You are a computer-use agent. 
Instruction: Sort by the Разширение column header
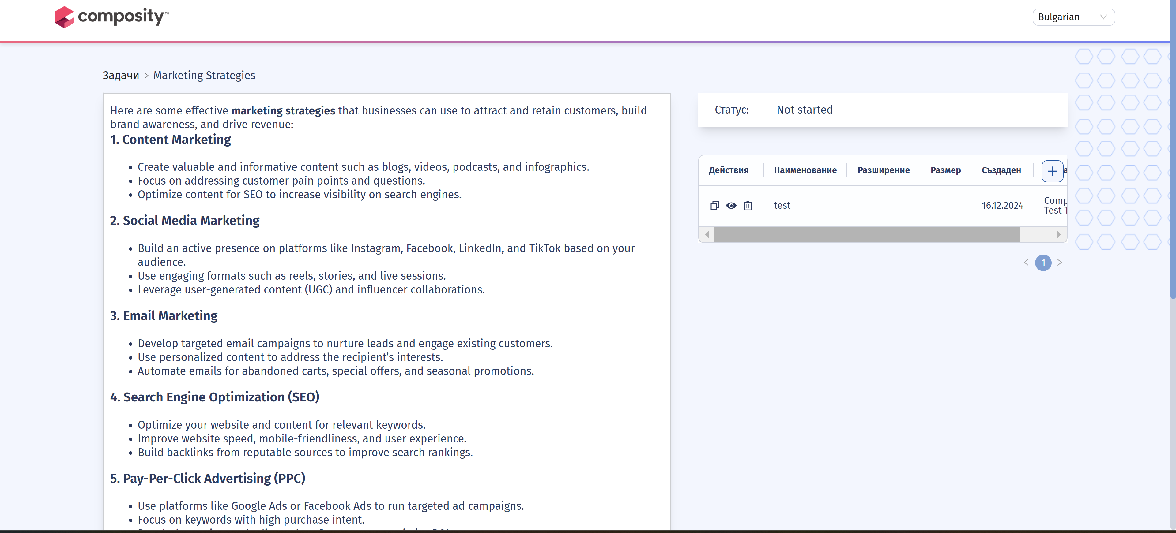[883, 170]
